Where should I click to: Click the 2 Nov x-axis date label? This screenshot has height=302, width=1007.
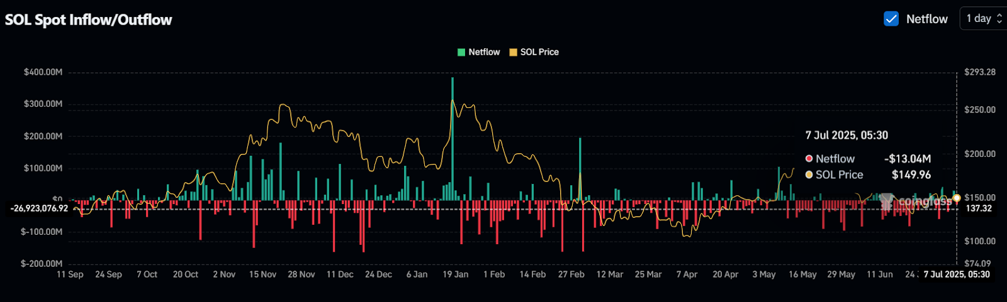click(x=224, y=274)
